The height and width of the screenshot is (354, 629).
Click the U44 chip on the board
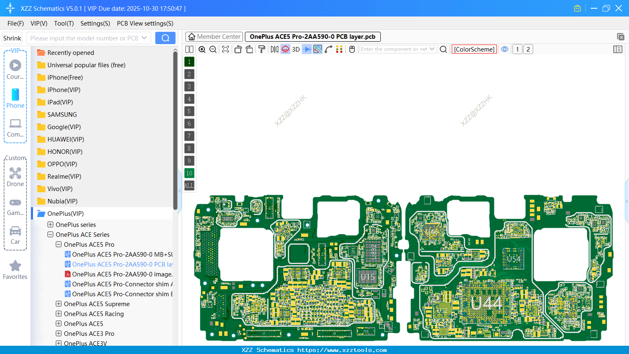(x=486, y=303)
